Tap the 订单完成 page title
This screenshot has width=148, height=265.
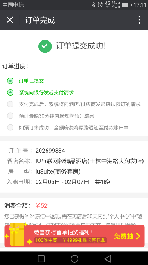click(40, 20)
